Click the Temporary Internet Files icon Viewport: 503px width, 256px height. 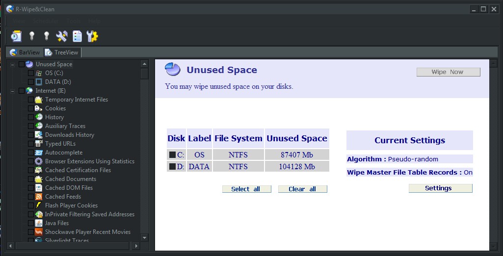coord(39,100)
